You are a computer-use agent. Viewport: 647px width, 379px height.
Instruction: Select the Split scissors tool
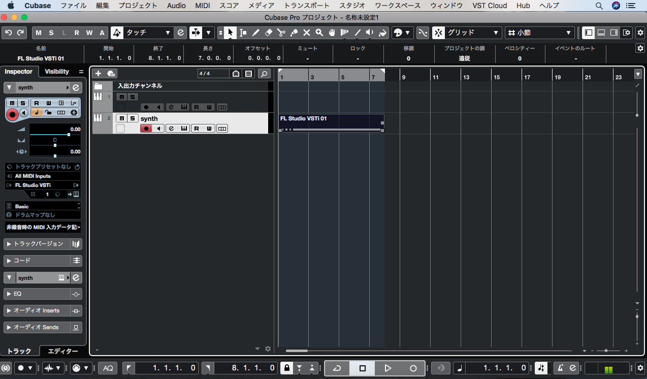click(281, 33)
